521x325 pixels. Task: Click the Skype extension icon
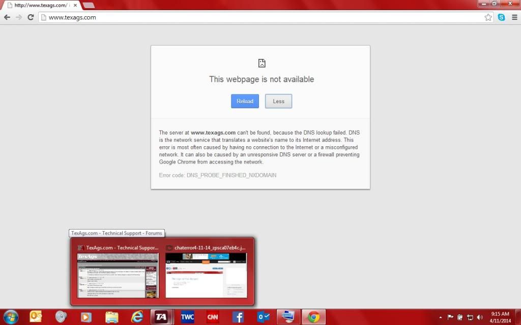(x=502, y=17)
